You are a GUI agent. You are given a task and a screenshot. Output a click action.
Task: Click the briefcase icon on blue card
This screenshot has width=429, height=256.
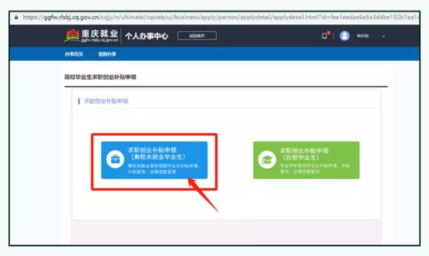(x=115, y=159)
